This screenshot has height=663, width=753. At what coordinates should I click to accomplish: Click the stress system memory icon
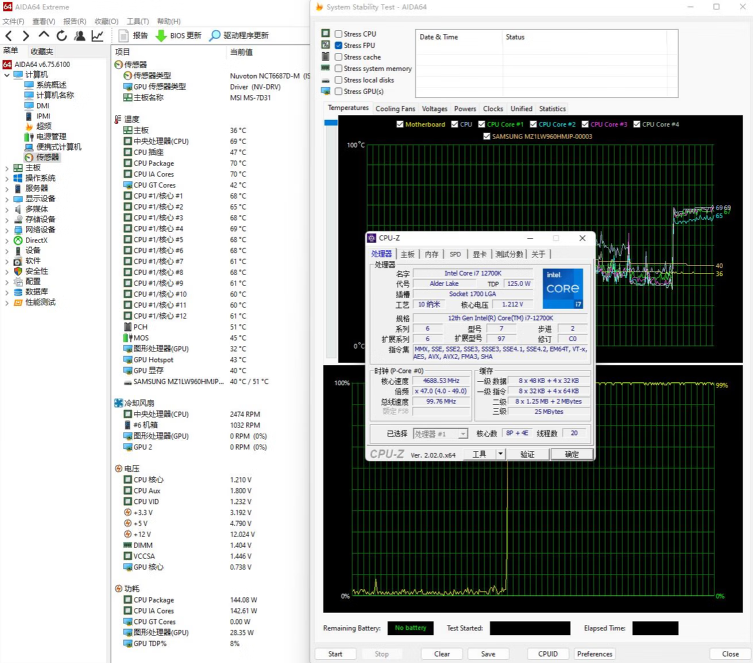[326, 68]
